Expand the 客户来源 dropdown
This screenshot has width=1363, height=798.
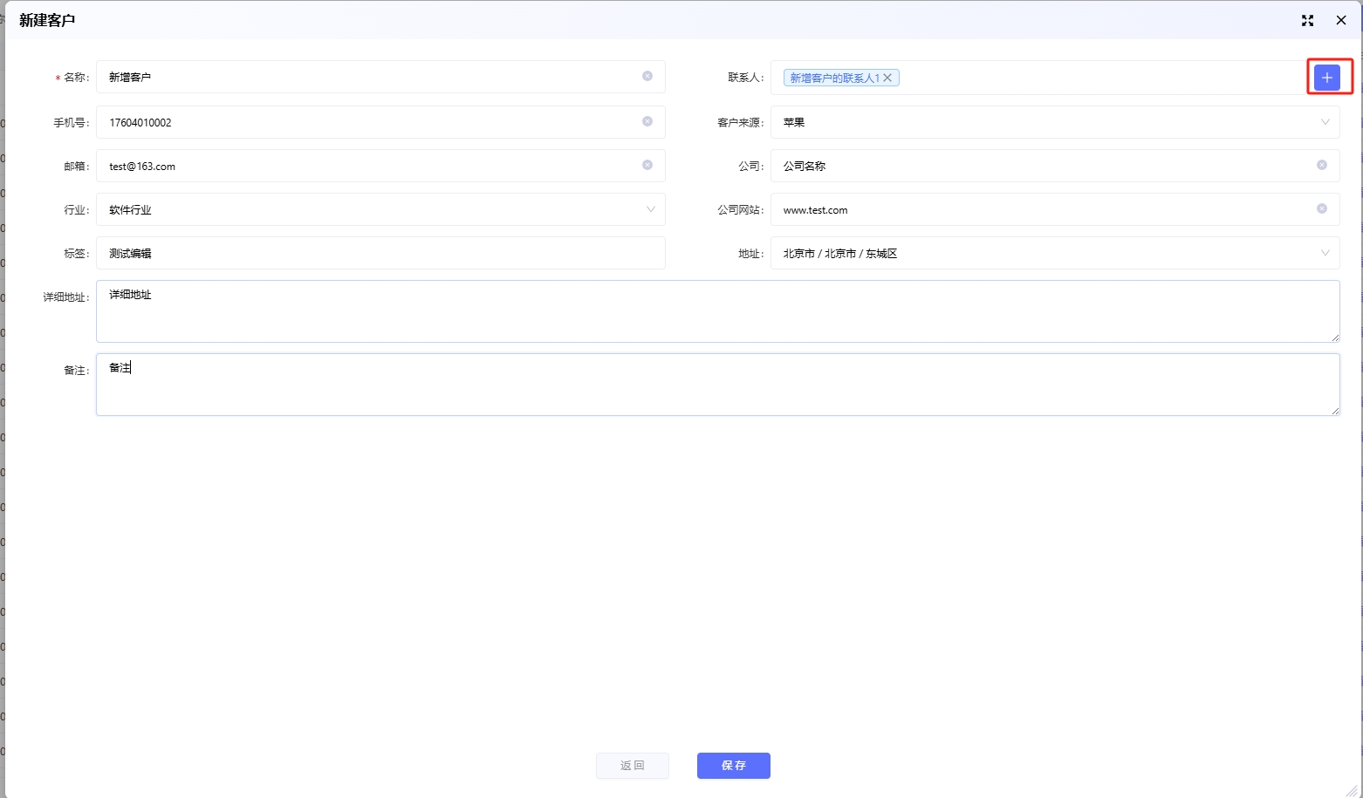coord(1325,122)
